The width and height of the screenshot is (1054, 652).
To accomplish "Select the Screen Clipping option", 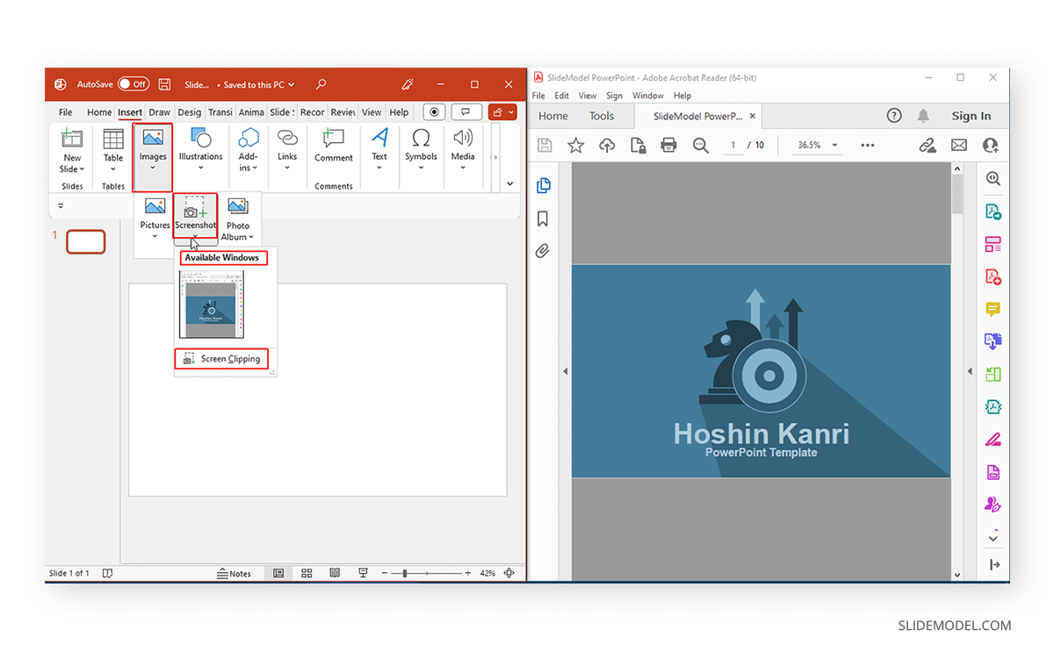I will point(221,358).
